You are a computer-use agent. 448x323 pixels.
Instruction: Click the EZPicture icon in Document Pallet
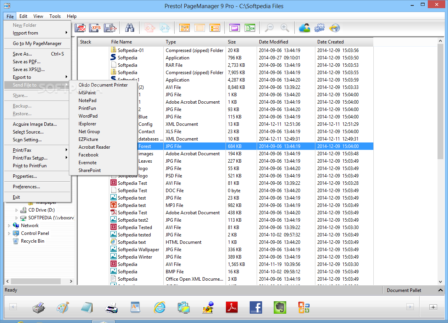[208, 307]
